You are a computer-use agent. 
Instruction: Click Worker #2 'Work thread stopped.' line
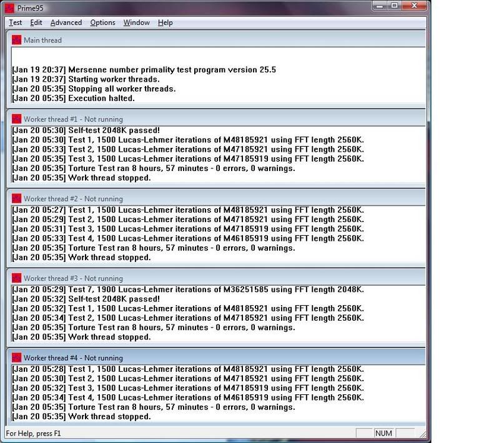point(81,258)
